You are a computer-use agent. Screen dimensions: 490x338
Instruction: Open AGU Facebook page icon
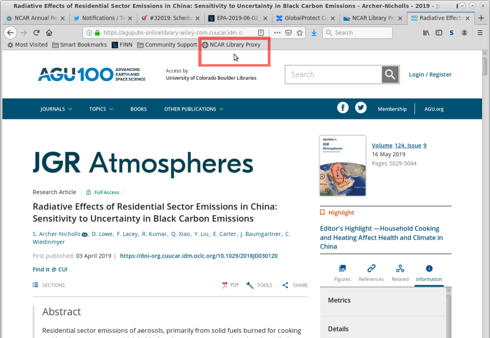coord(343,108)
